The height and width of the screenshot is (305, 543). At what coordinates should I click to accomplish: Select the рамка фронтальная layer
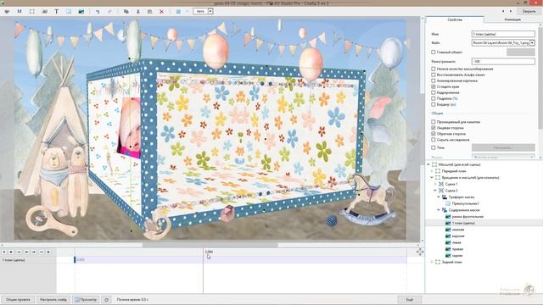(467, 217)
